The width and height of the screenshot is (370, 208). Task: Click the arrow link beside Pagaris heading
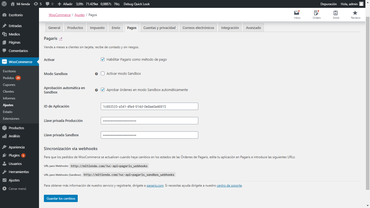(61, 39)
